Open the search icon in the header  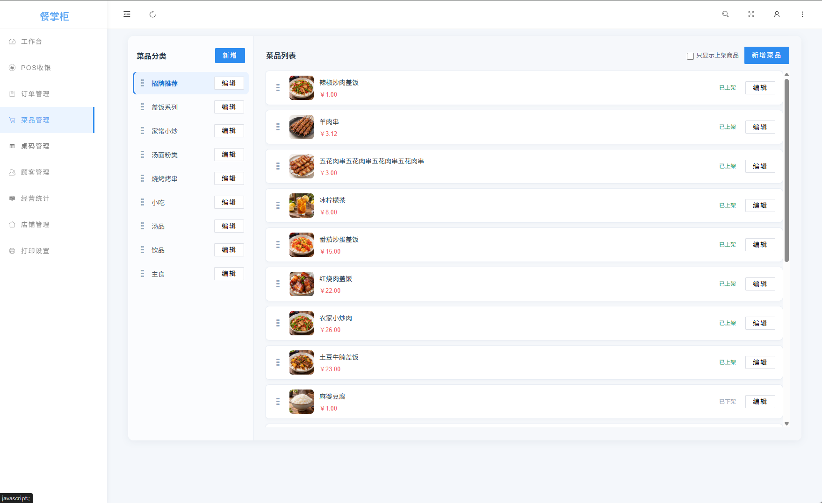(725, 14)
